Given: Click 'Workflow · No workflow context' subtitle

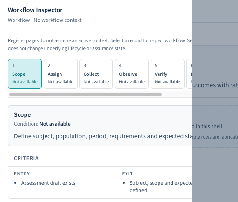Looking at the screenshot, I should [x=45, y=20].
